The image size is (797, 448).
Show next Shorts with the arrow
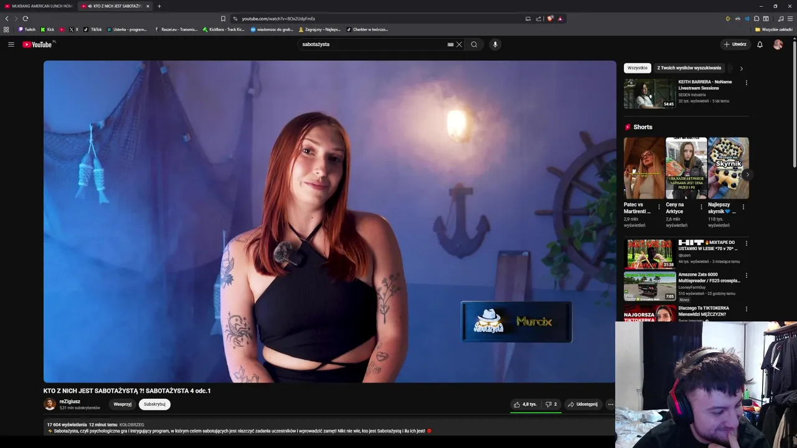point(747,175)
